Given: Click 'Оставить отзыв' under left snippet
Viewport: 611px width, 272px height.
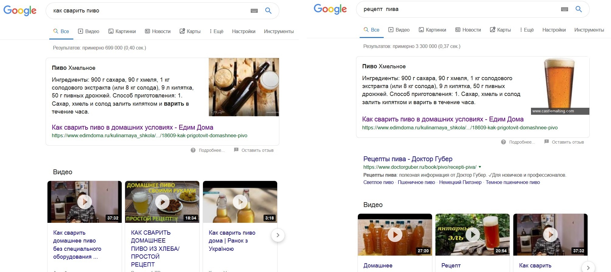Looking at the screenshot, I should 257,150.
